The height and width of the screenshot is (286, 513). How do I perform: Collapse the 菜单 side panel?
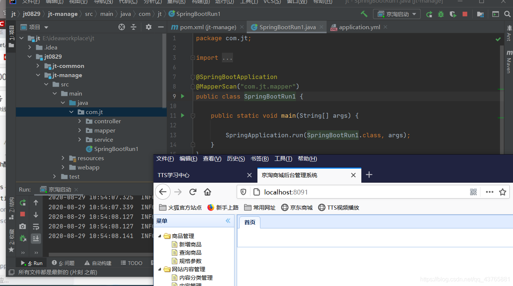(228, 221)
